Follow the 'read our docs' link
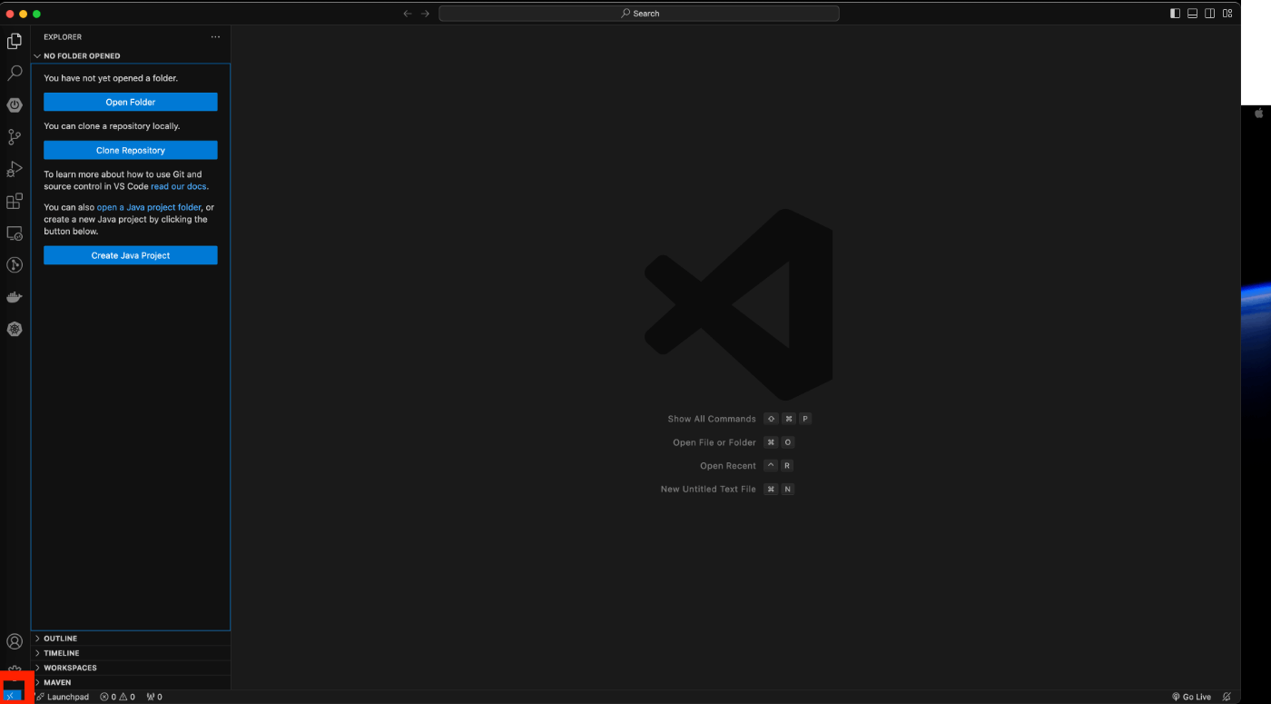Screen dimensions: 1271x704 179,186
